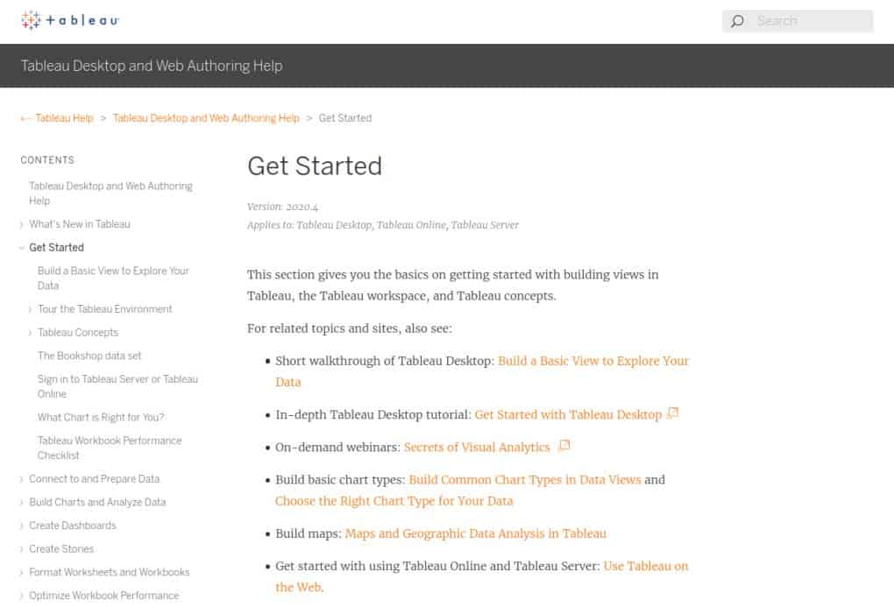Click the external link icon after Secrets of Visual Analytics
The height and width of the screenshot is (607, 894).
click(x=564, y=445)
